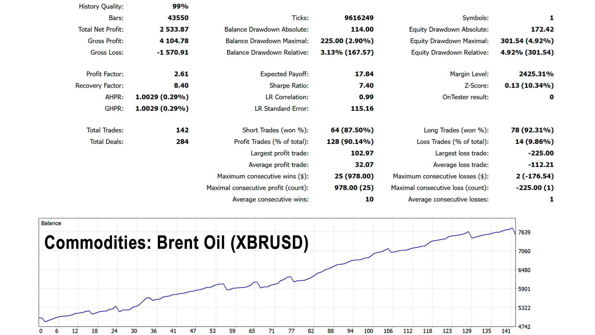Viewport: 595px width, 335px height.
Task: Click the Average consecutive wins value 10
Action: [x=369, y=199]
